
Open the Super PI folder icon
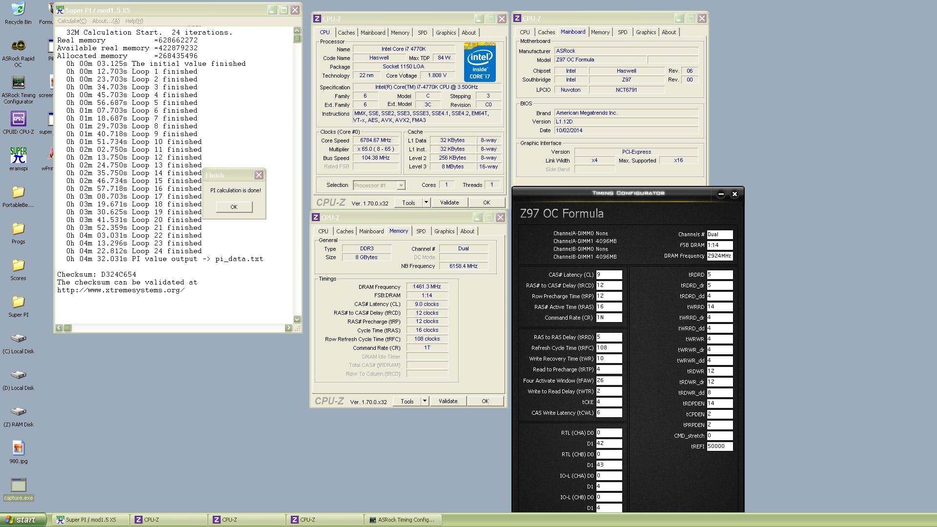[x=18, y=305]
